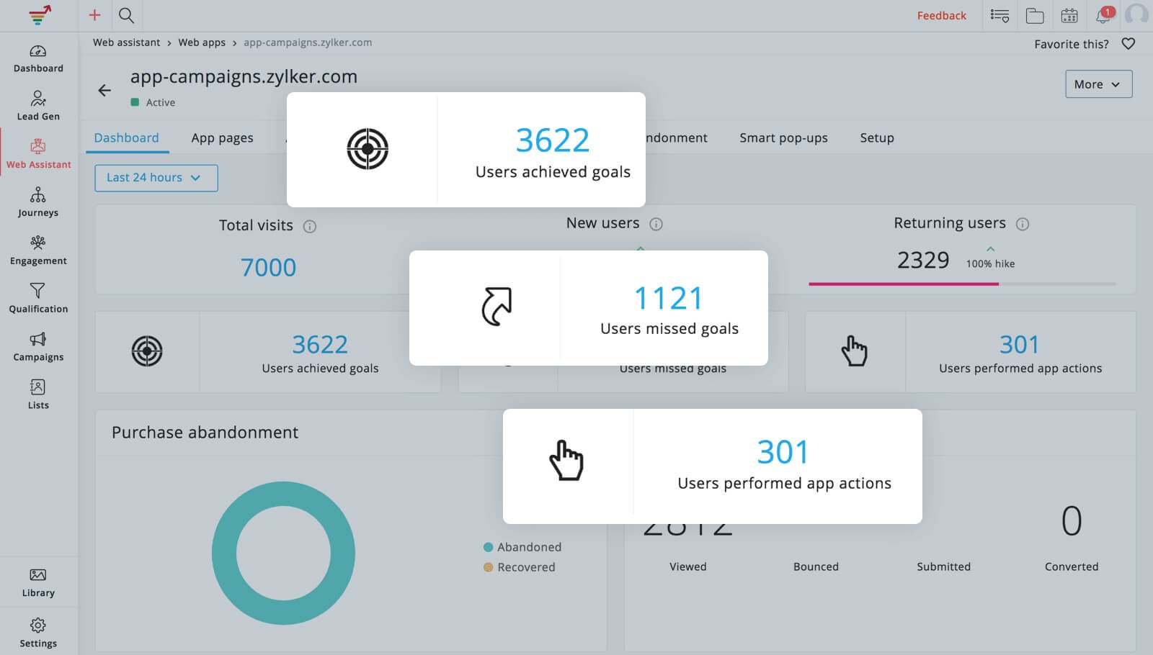The image size is (1153, 655).
Task: Click the New users info icon
Action: click(656, 224)
